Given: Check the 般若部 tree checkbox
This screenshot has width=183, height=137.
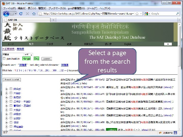Looking at the screenshot, I should tap(11, 97).
